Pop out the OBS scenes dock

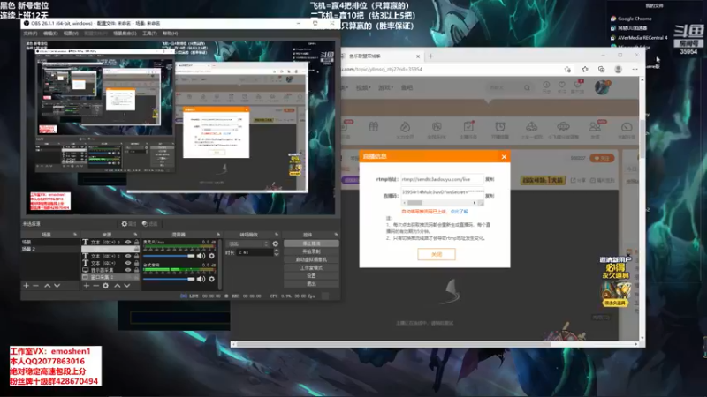click(75, 235)
